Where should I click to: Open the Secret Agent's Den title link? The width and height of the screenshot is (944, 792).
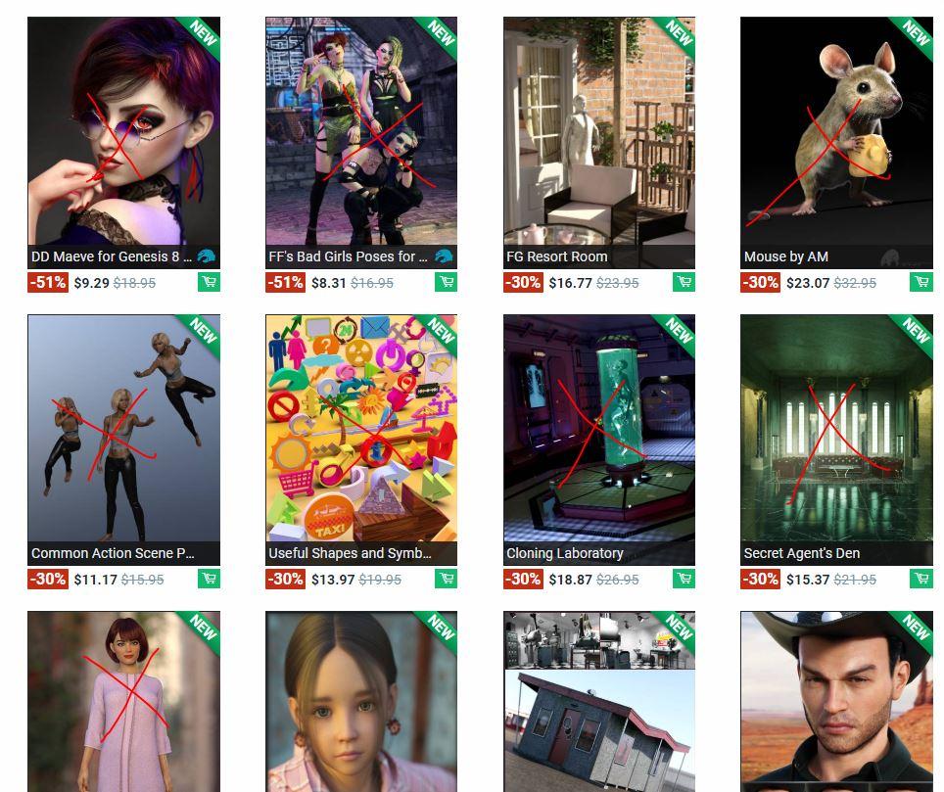[x=801, y=553]
